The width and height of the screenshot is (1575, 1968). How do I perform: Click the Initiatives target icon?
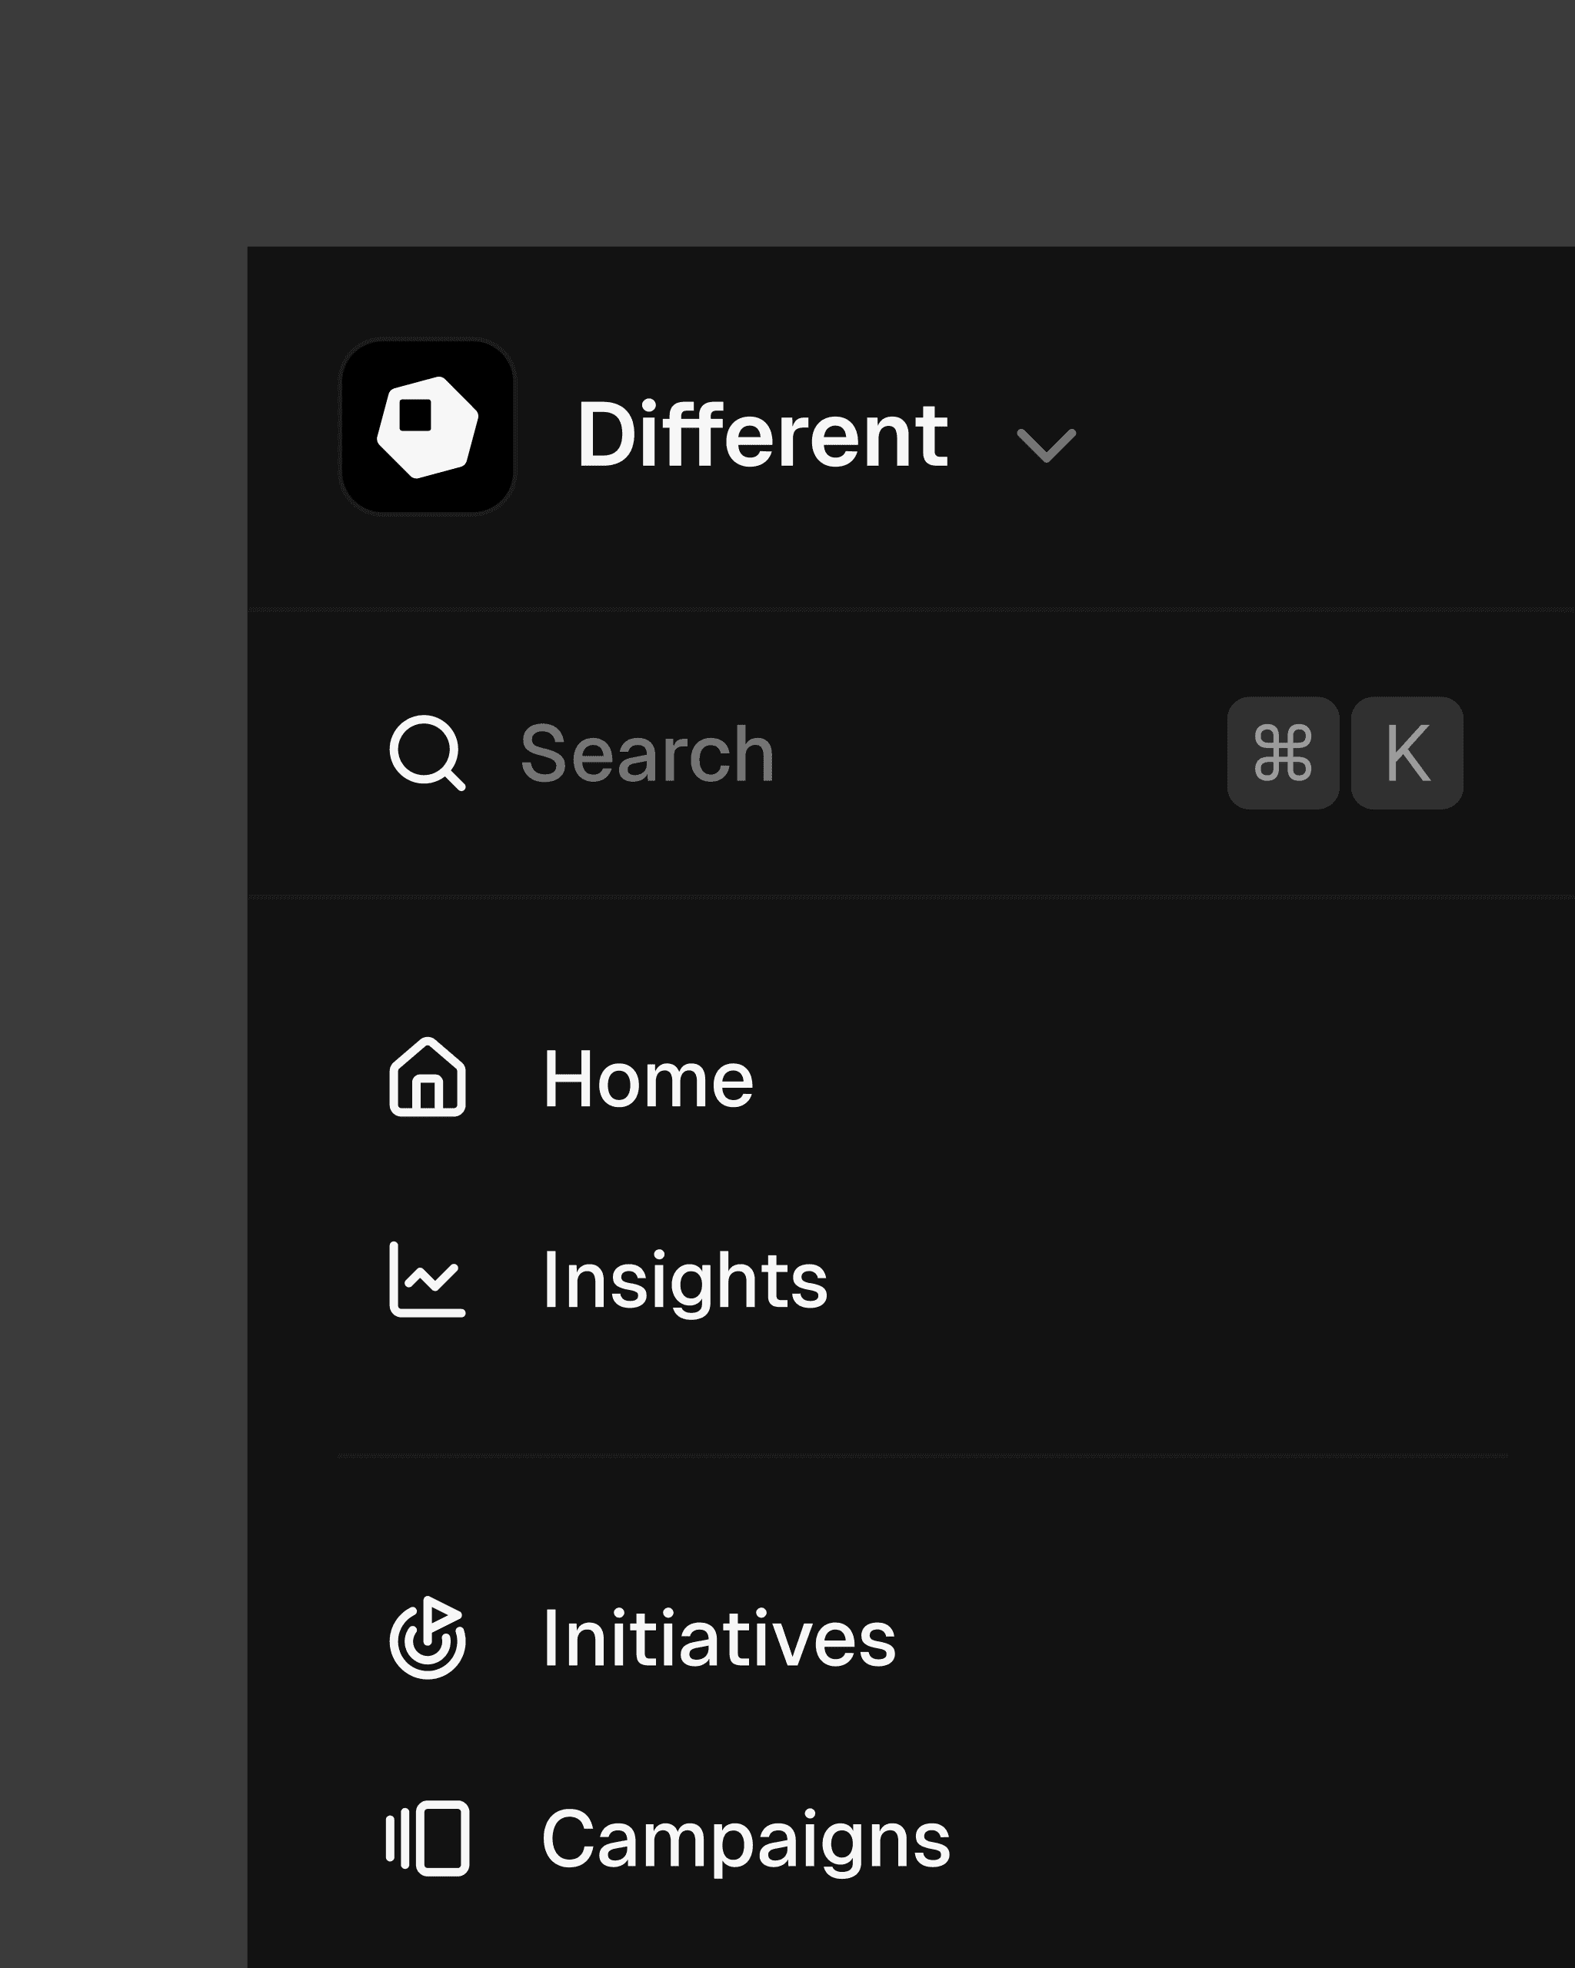(x=428, y=1637)
